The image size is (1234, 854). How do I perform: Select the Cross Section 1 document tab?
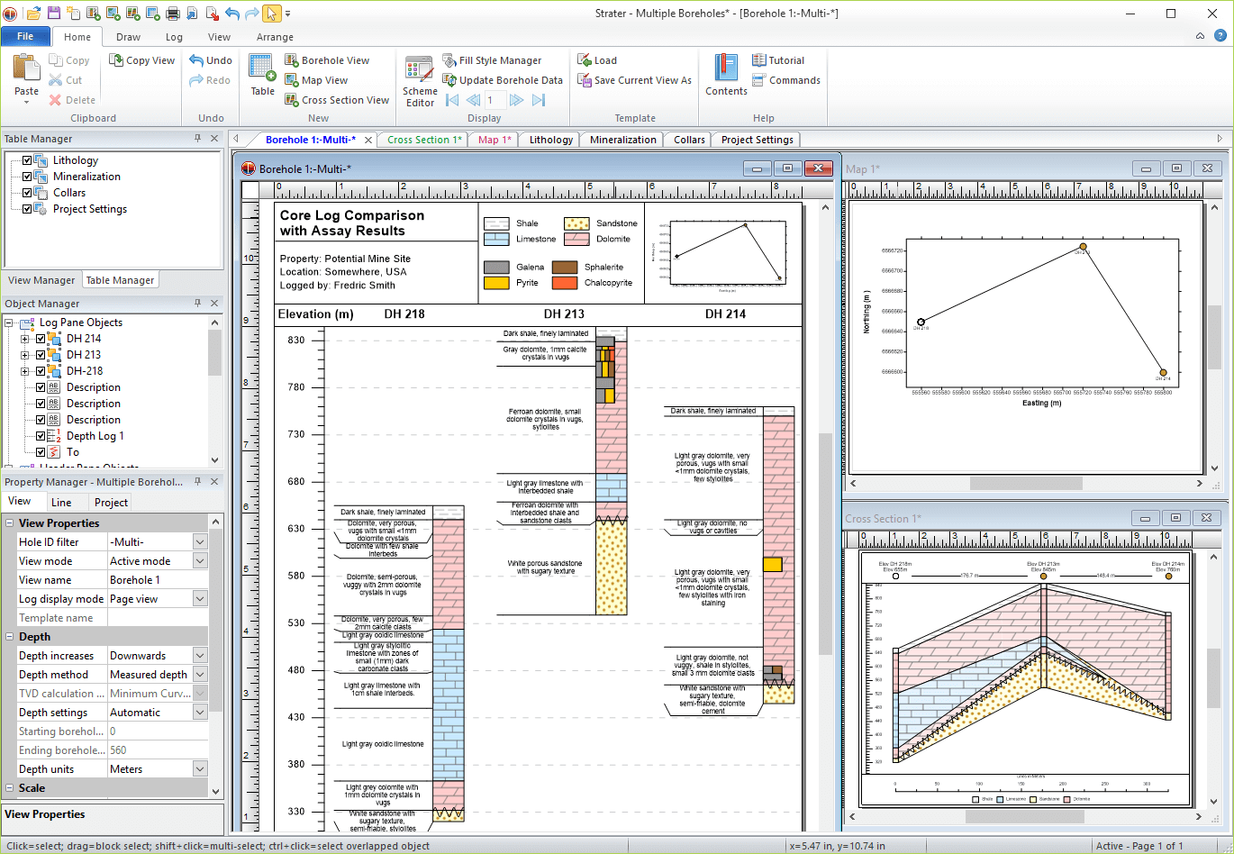(424, 140)
